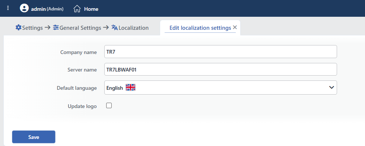Click the Save button

point(34,137)
